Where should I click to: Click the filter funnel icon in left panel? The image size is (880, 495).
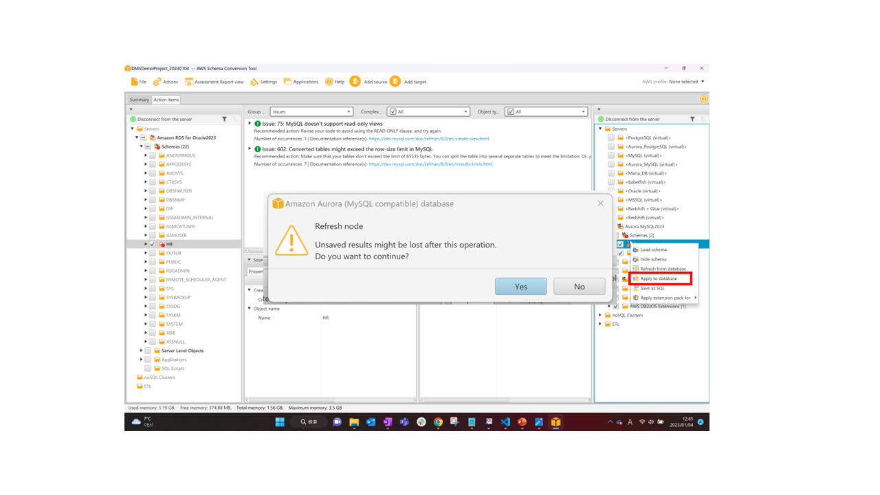click(224, 119)
